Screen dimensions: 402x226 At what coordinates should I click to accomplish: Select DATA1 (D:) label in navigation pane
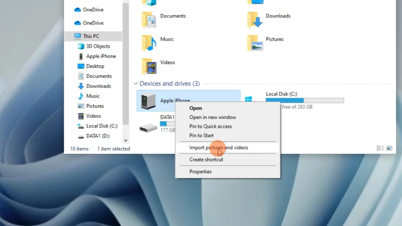click(x=98, y=136)
